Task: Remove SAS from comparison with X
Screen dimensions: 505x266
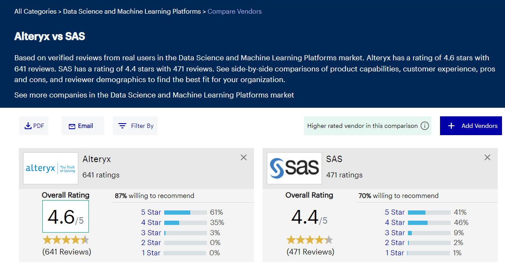Action: tap(487, 157)
